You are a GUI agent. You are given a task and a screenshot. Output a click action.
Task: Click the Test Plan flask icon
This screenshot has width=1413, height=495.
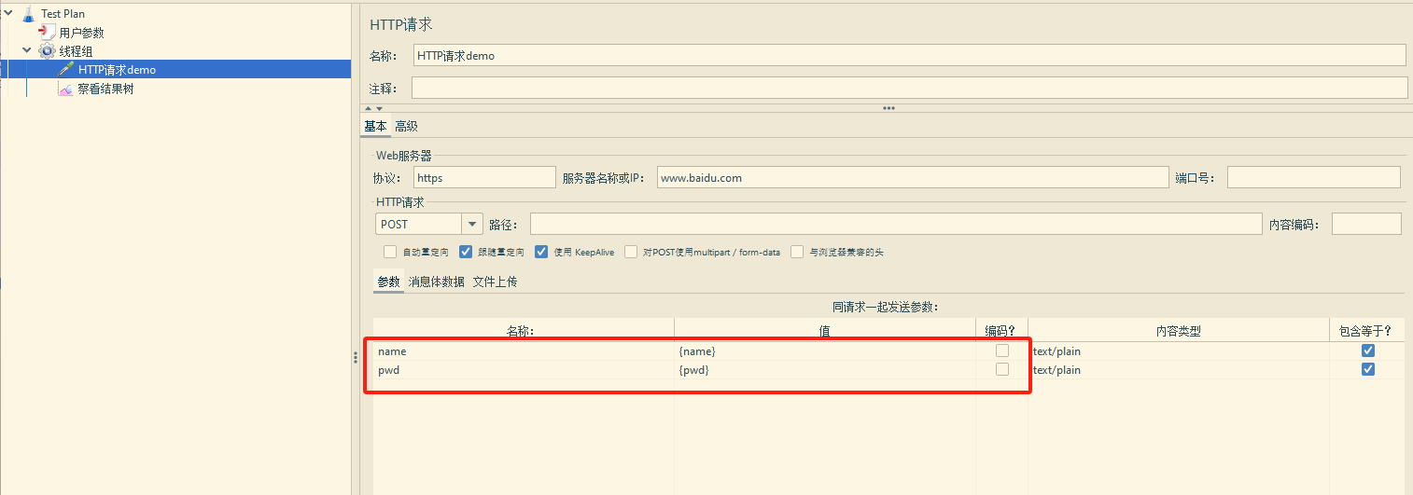tap(28, 14)
